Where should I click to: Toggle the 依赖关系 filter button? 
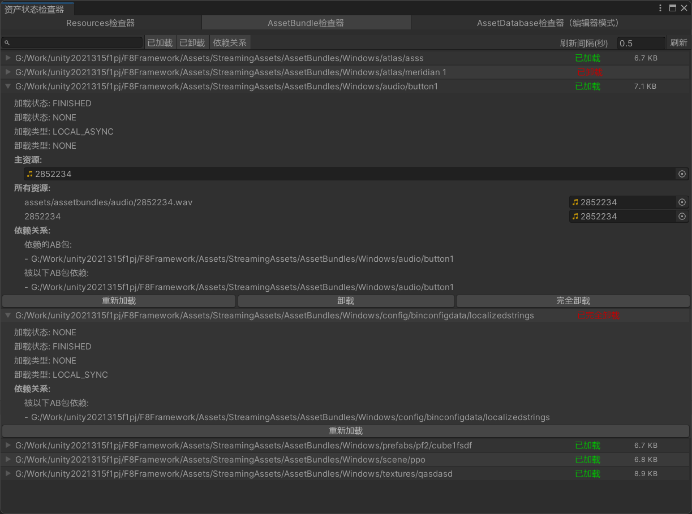pos(230,43)
